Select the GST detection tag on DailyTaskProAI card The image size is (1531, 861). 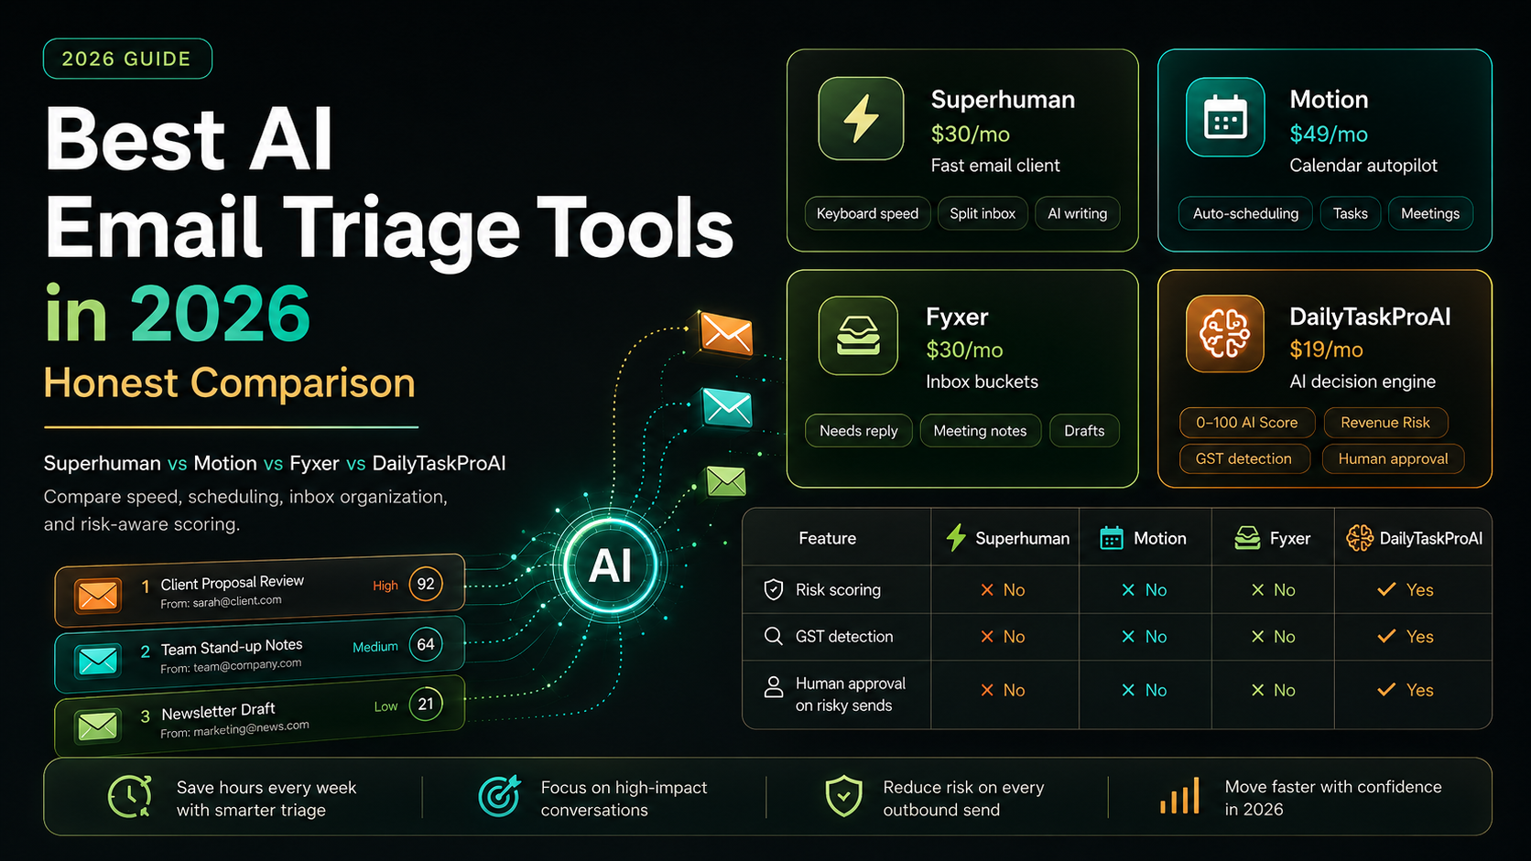click(1243, 458)
